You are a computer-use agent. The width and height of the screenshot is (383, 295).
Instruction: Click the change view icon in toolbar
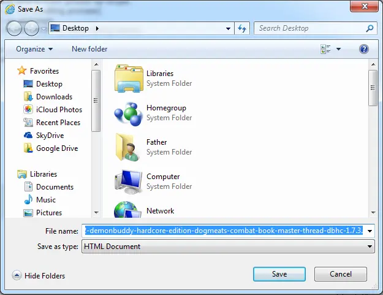tap(325, 49)
